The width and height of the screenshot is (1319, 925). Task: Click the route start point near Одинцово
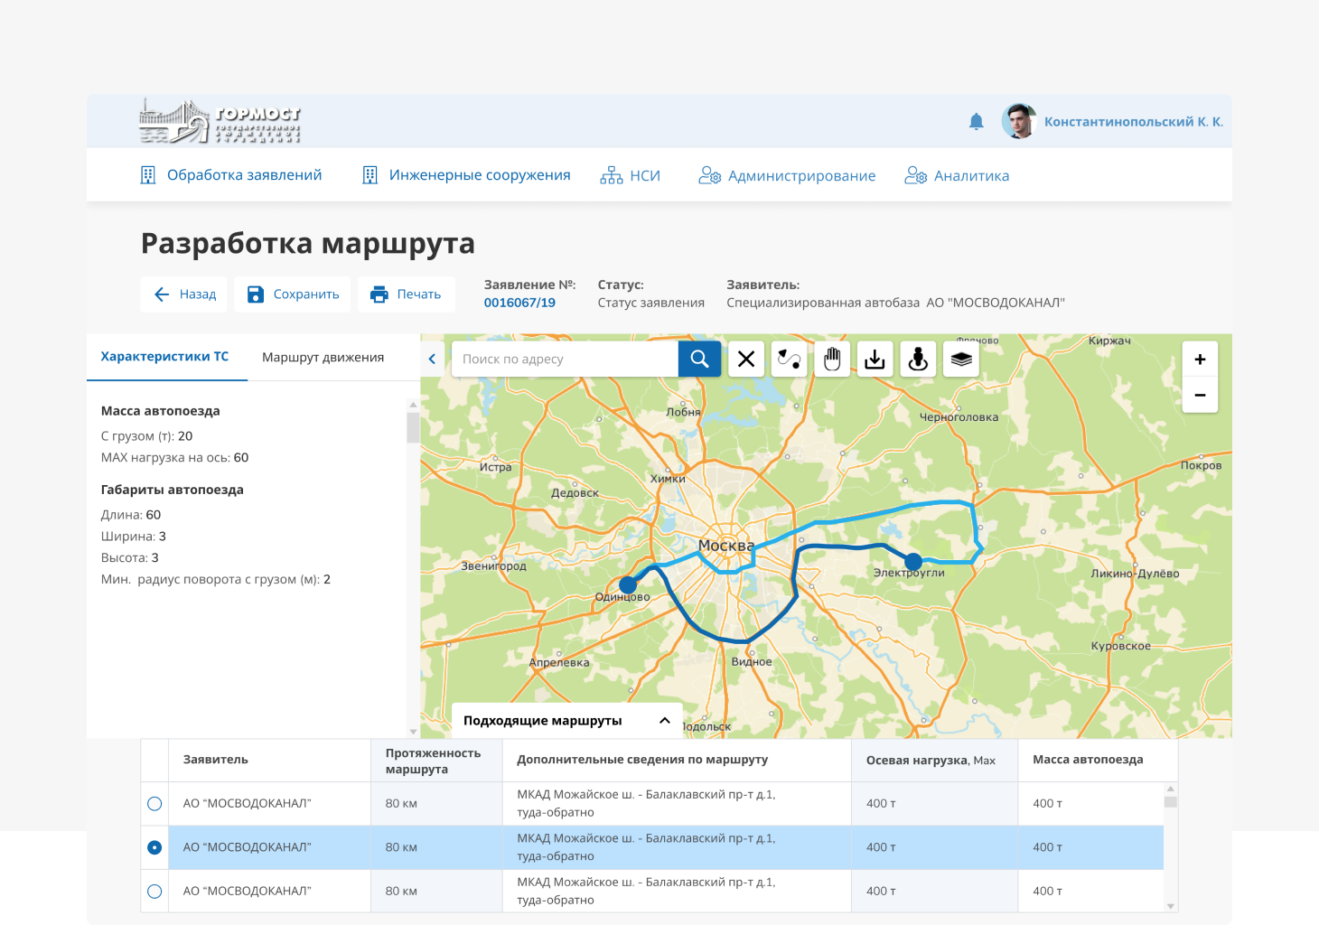[x=628, y=585]
